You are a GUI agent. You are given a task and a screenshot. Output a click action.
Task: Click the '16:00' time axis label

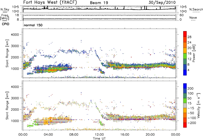point(125,135)
